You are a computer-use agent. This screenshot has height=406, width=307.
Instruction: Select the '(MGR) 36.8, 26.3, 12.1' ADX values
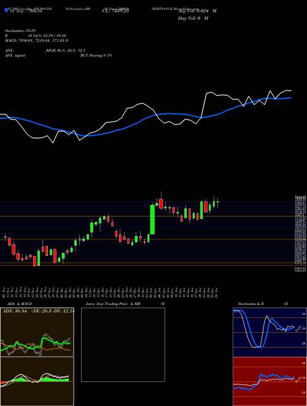65,50
